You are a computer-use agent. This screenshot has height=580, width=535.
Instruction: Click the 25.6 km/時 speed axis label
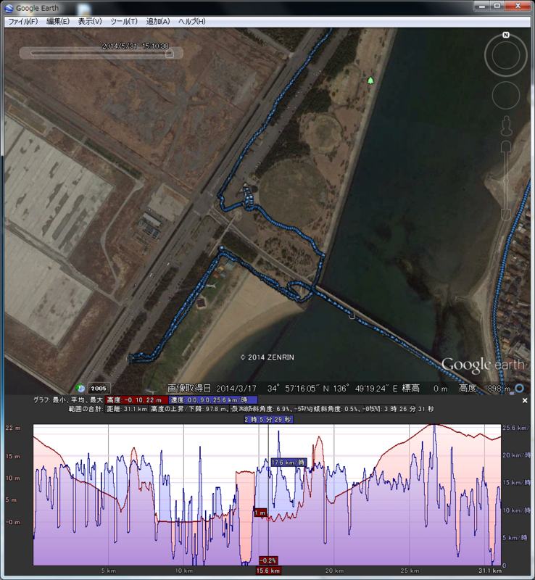tap(515, 428)
